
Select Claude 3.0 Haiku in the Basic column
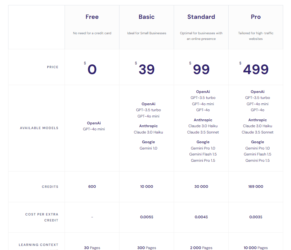148,132
